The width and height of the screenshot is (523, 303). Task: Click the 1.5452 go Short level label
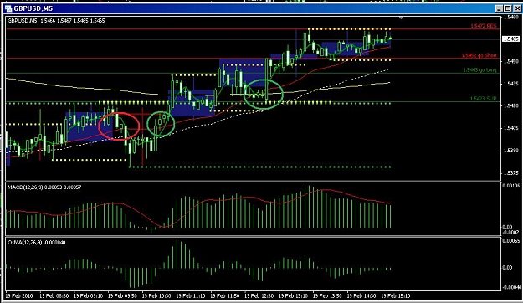click(x=479, y=55)
